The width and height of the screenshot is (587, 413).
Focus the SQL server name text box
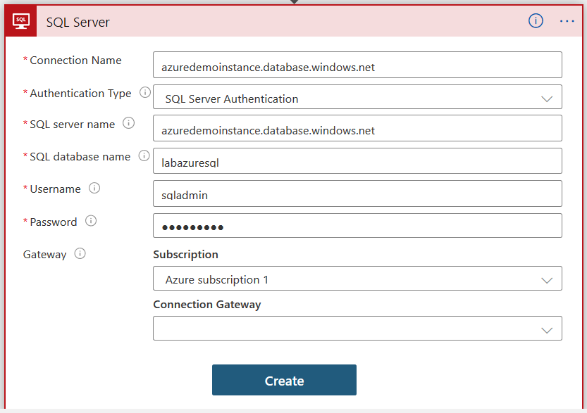pyautogui.click(x=357, y=129)
